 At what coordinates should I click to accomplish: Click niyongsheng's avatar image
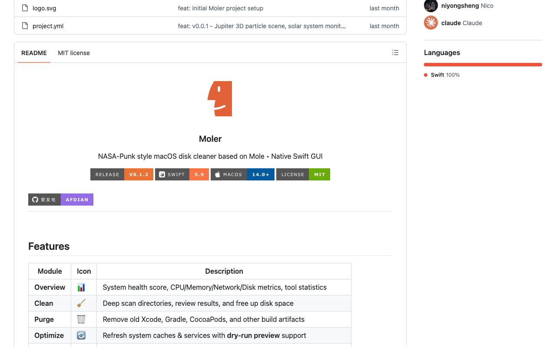coord(431,6)
